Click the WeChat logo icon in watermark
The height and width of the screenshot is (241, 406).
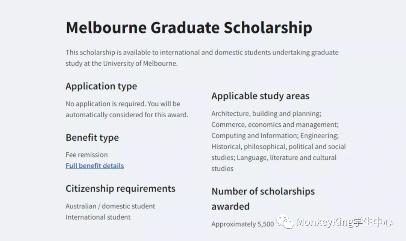[x=285, y=221]
